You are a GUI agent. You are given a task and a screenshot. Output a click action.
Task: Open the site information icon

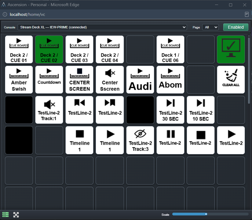pos(5,14)
